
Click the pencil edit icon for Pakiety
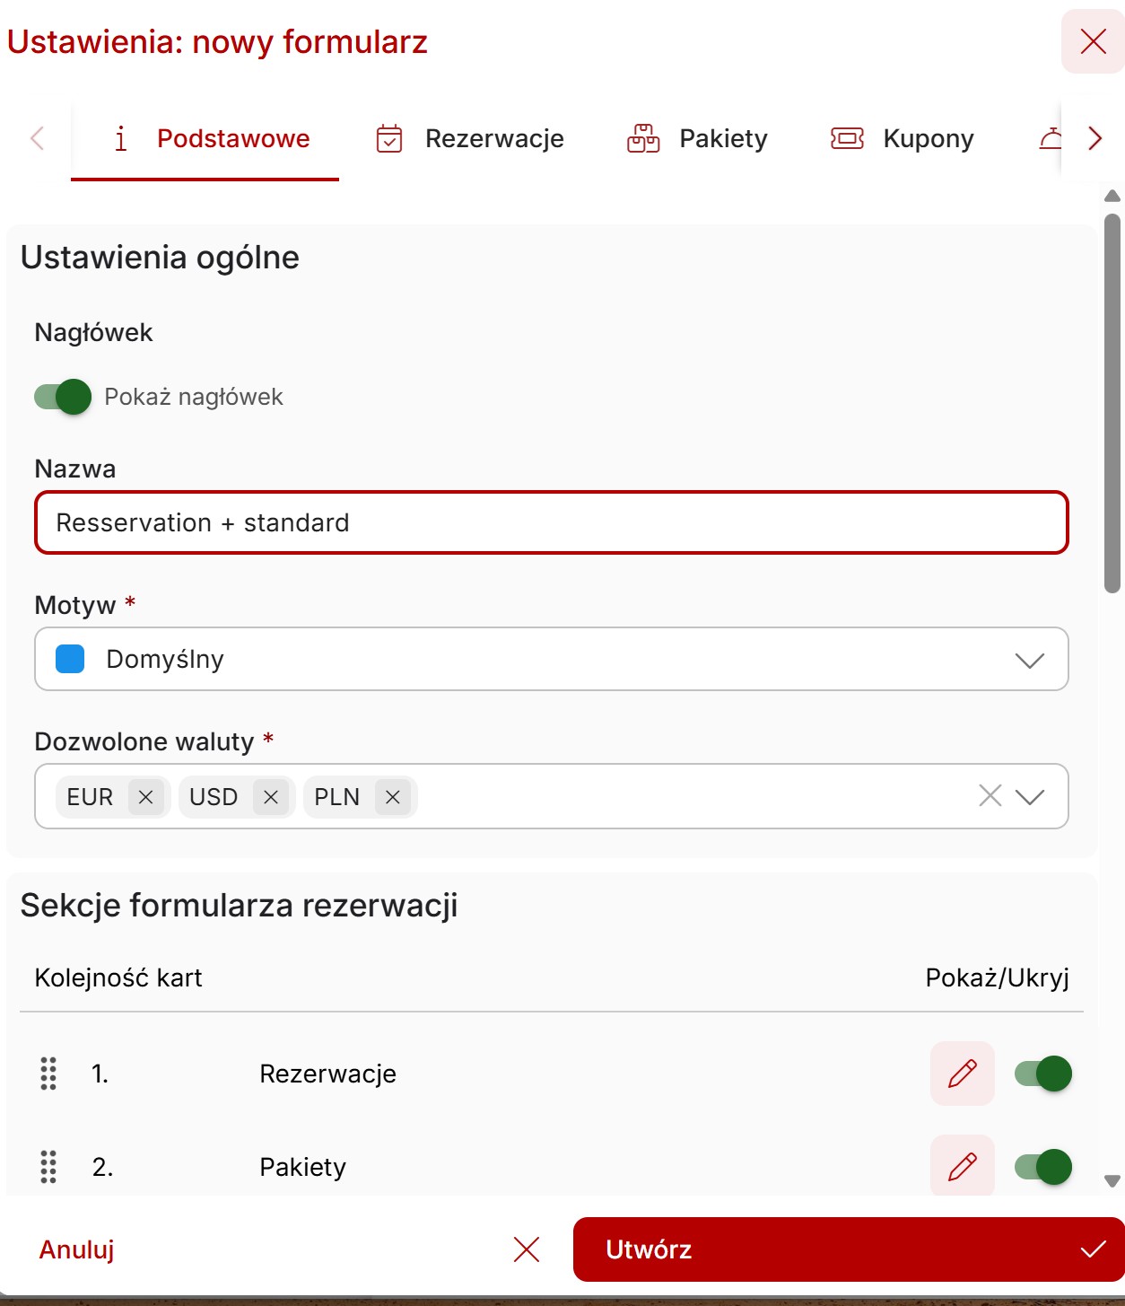[x=962, y=1166]
